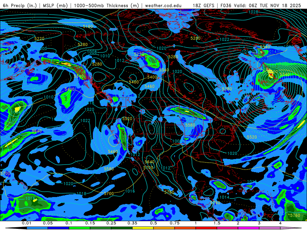Click the '0.5' colorbar tick label
The image size is (307, 230).
(153, 223)
